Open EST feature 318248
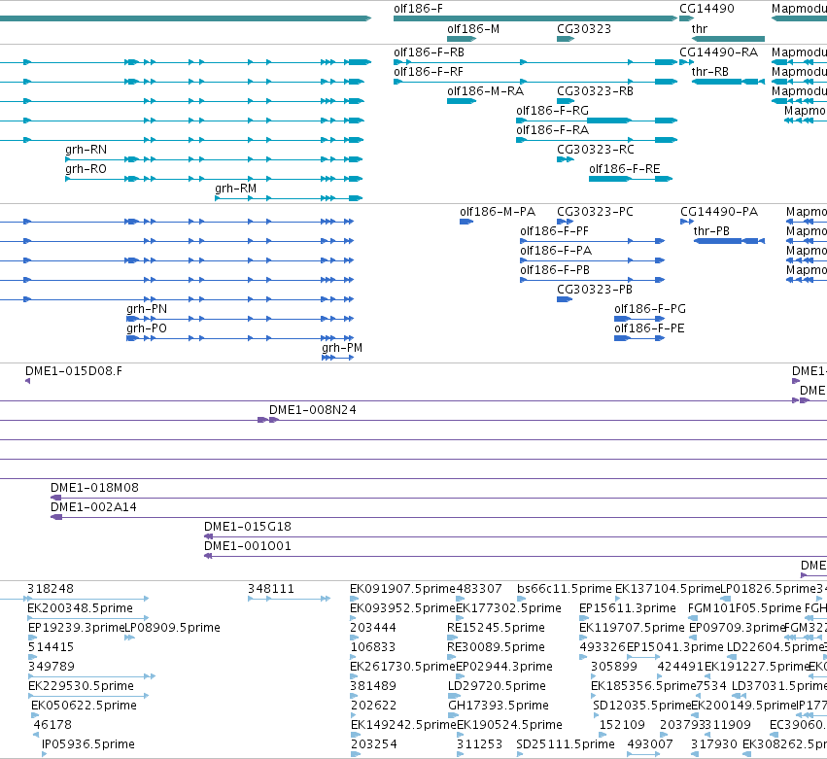This screenshot has height=759, width=827. 87,599
